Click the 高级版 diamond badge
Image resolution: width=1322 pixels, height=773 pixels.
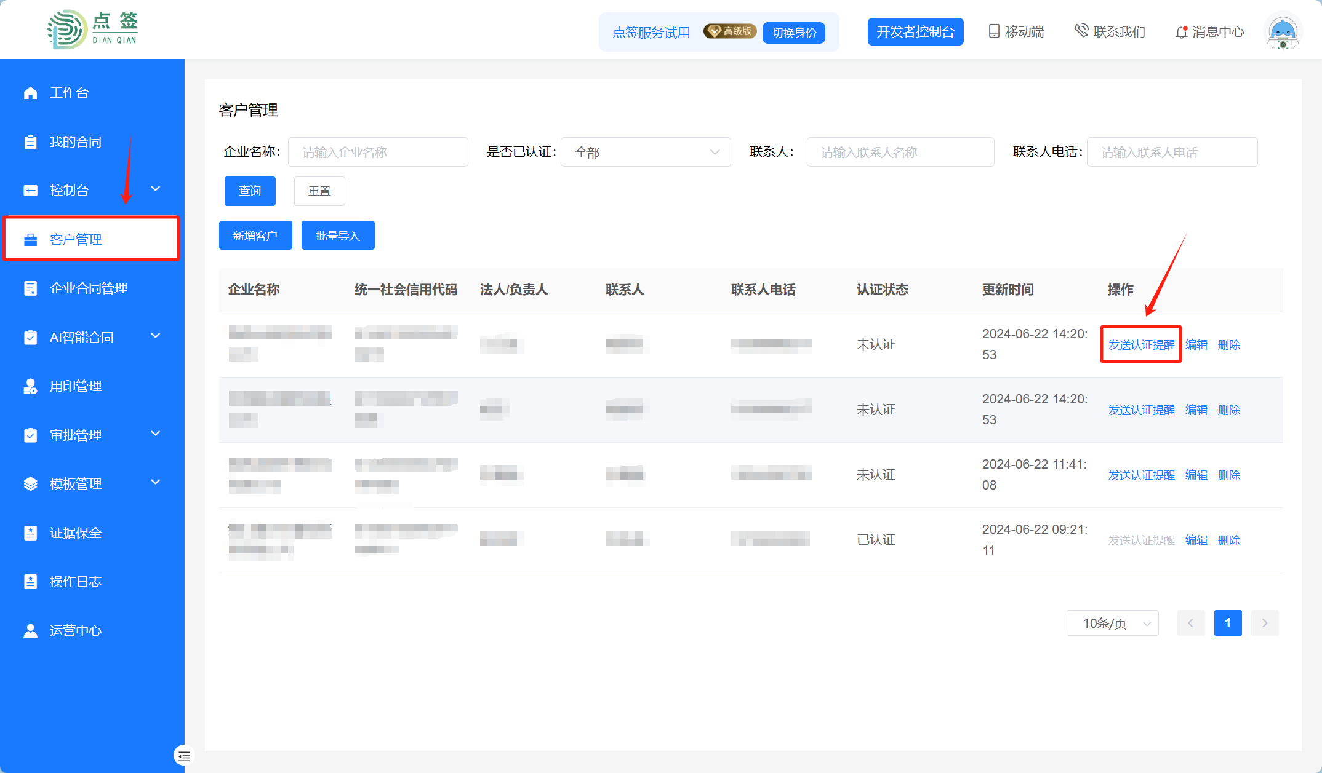730,31
